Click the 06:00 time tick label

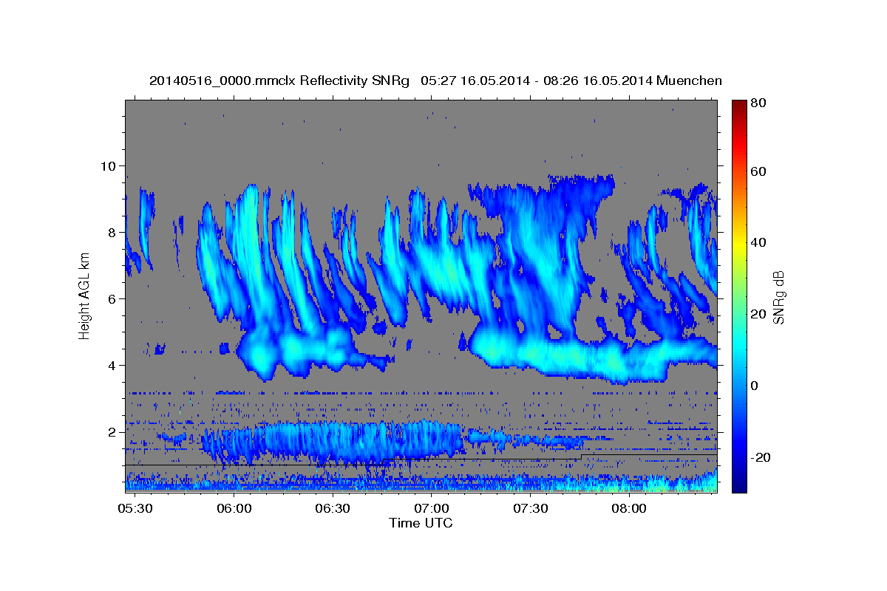click(x=235, y=509)
